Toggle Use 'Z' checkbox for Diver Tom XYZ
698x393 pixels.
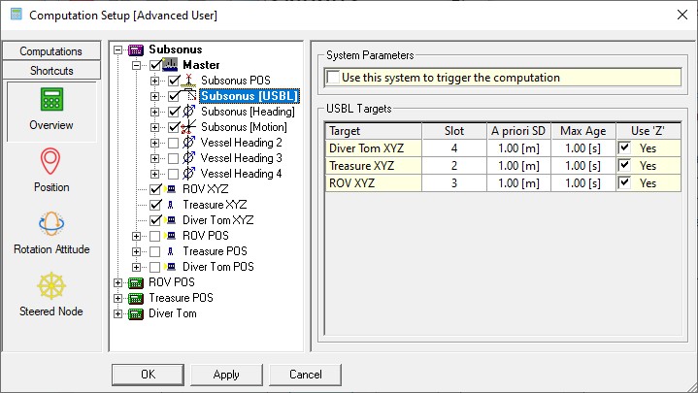point(624,147)
